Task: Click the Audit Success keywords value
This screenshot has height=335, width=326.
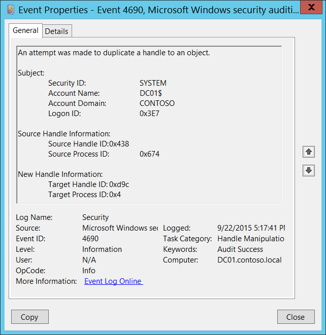Action: tap(240, 249)
